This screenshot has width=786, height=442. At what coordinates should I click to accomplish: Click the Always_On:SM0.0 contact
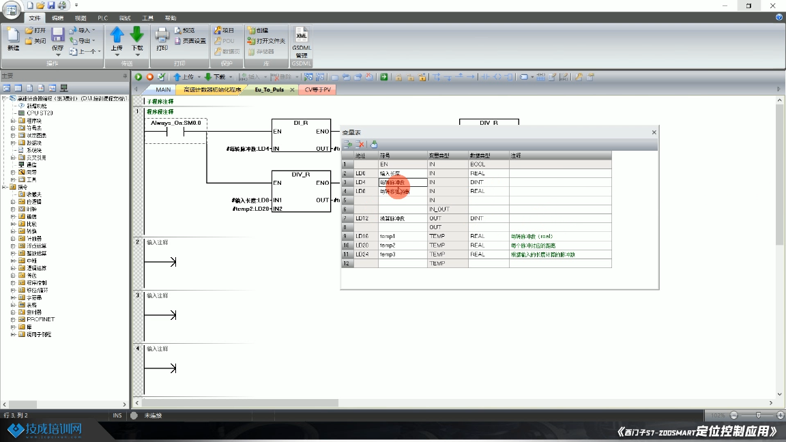click(x=175, y=132)
